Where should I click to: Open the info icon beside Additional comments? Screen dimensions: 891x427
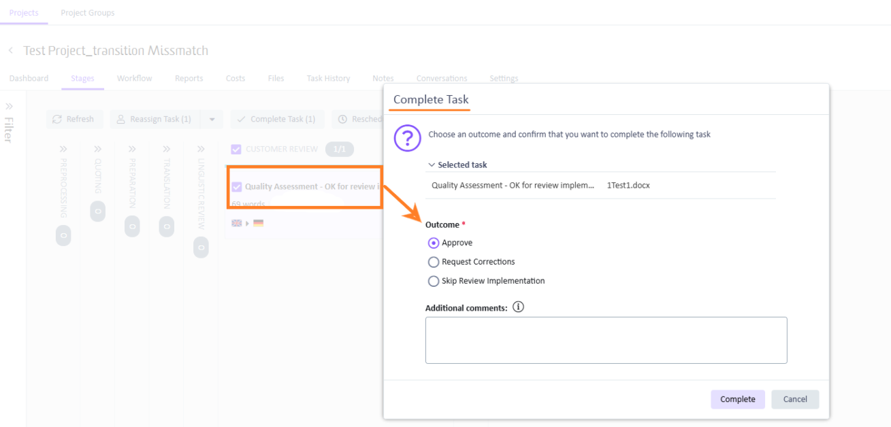[x=518, y=307]
